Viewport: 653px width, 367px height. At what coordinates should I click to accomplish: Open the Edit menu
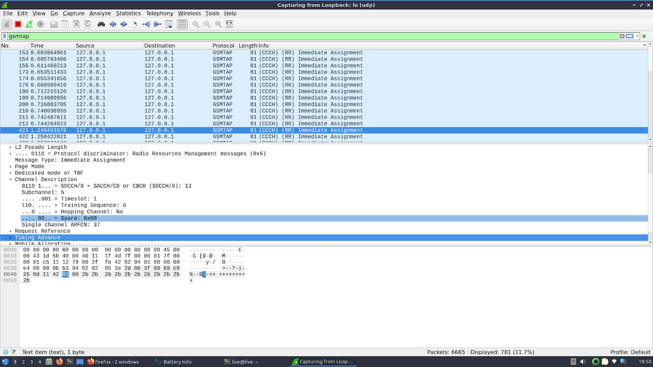(x=22, y=13)
